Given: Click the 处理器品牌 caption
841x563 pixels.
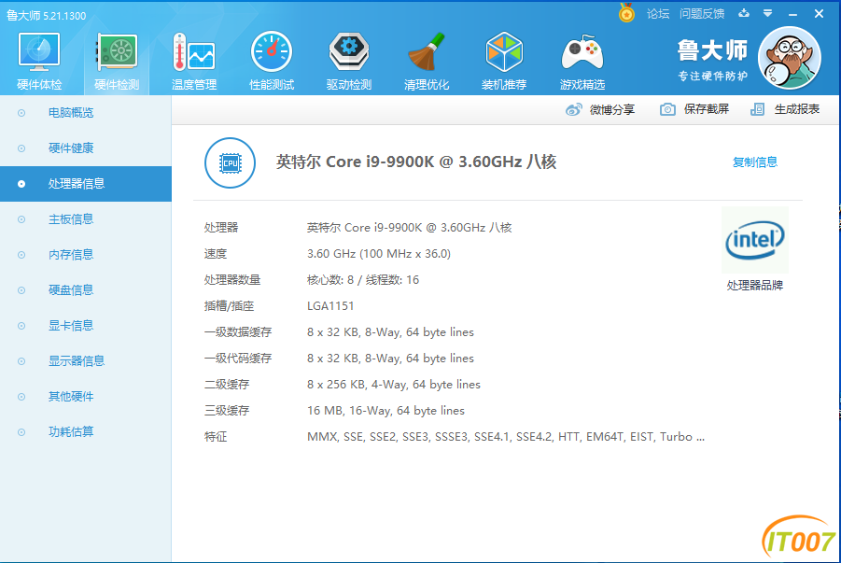Looking at the screenshot, I should tap(754, 286).
